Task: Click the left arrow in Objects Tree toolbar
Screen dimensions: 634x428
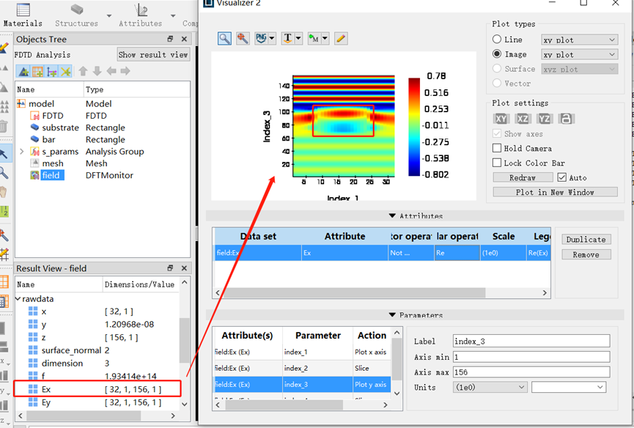Action: click(x=111, y=71)
